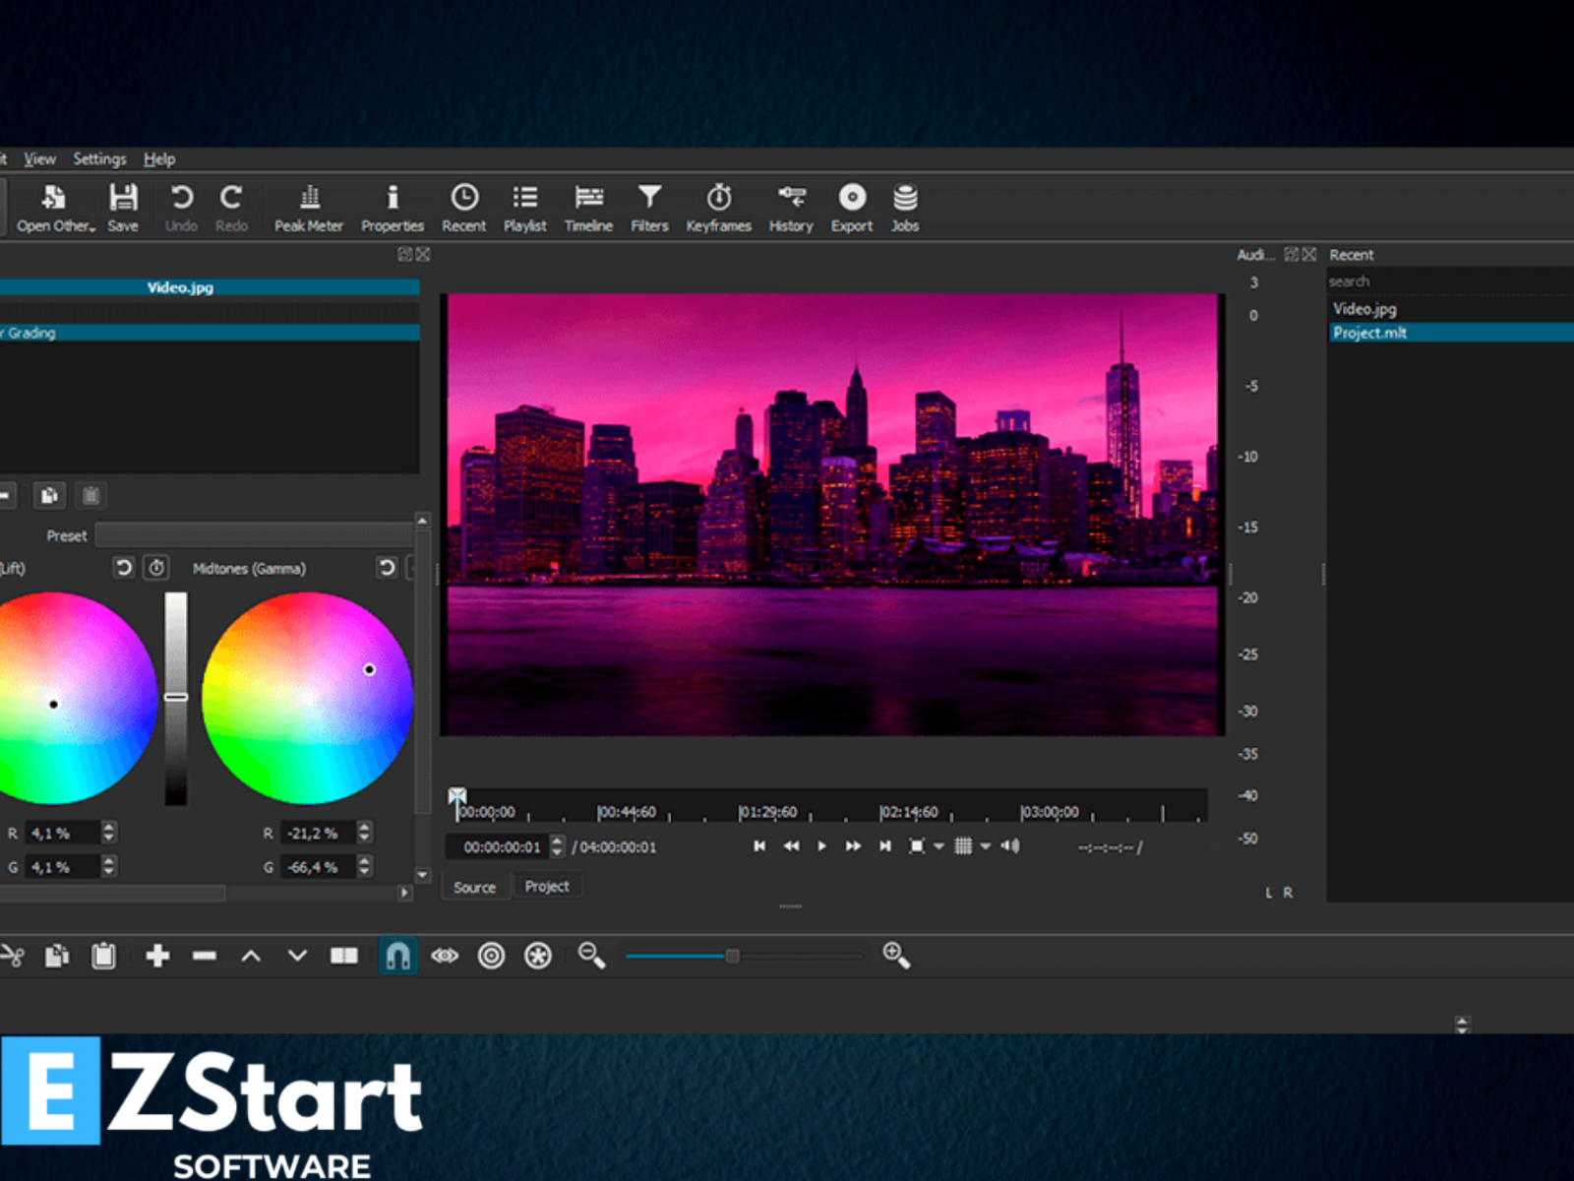Zoom in the timeline with magnifier plus

click(896, 956)
